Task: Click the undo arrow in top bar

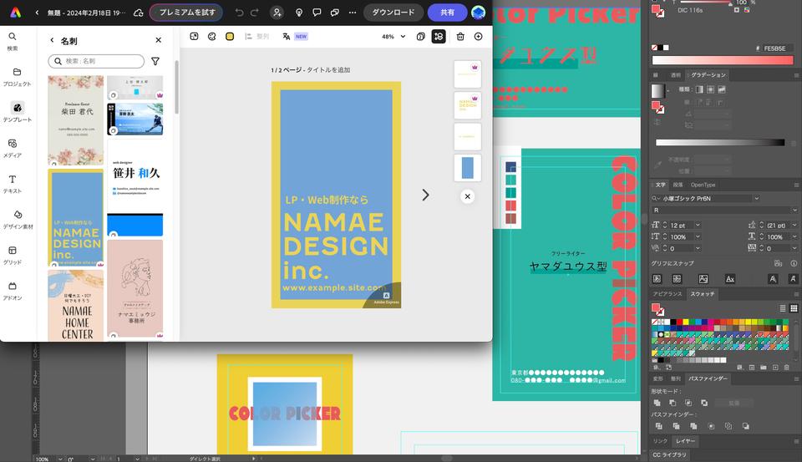Action: 240,13
